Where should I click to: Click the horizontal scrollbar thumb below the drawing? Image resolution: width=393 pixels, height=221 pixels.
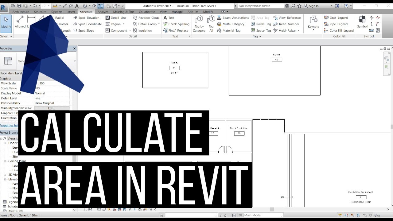[x=272, y=210]
